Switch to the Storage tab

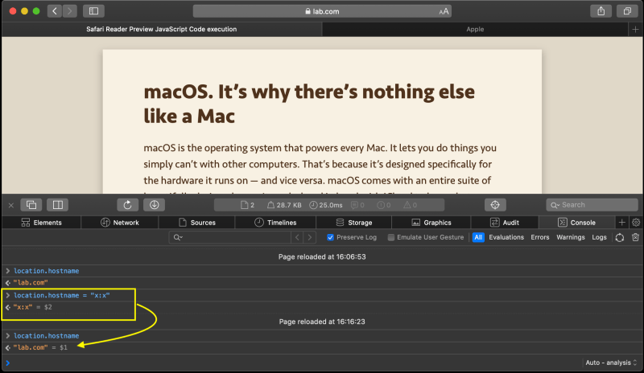click(x=354, y=223)
